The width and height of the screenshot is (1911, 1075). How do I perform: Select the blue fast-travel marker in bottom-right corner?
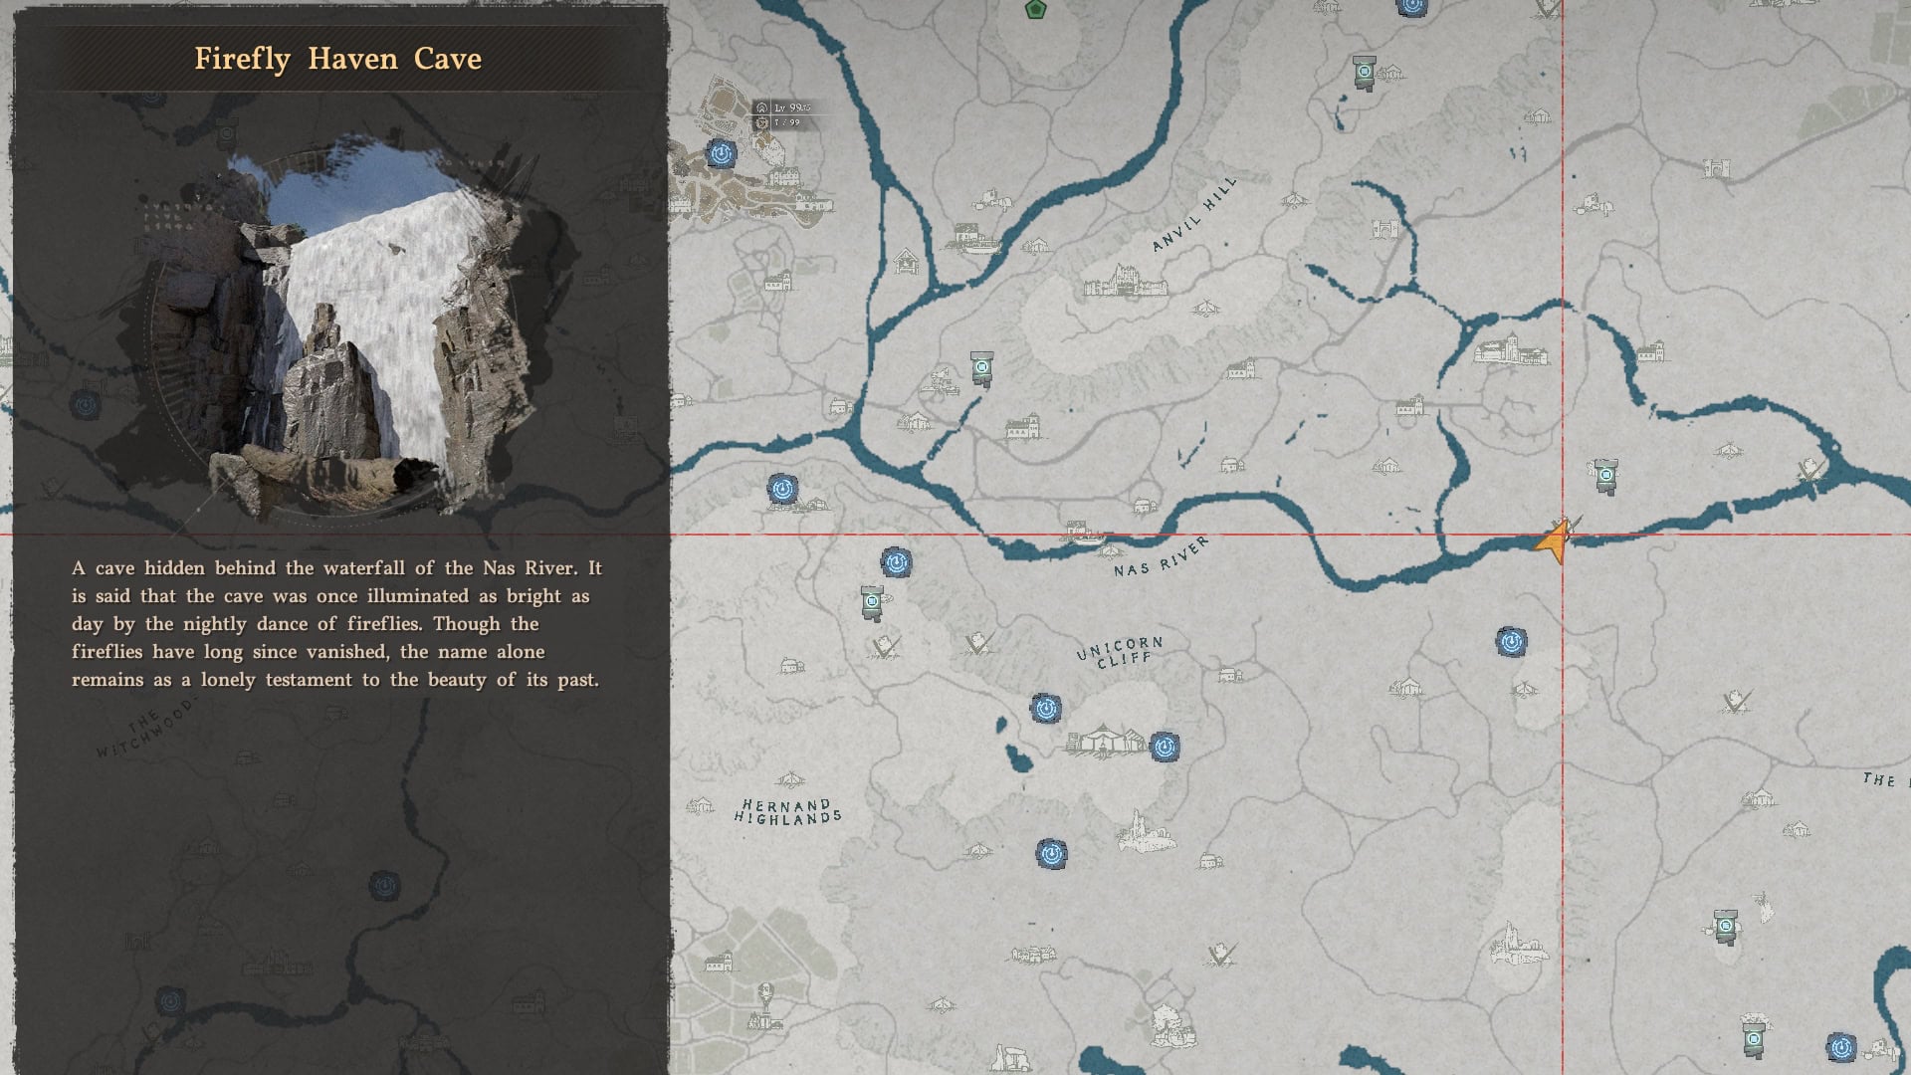coord(1840,1047)
